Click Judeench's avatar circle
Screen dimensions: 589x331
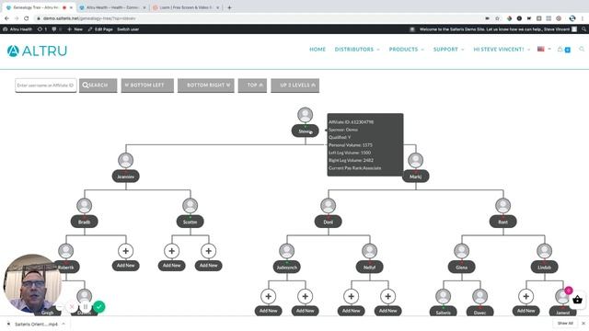(x=286, y=251)
